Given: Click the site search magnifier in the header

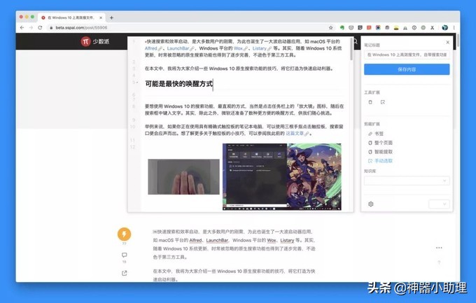Looking at the screenshot, I should click(x=356, y=41).
